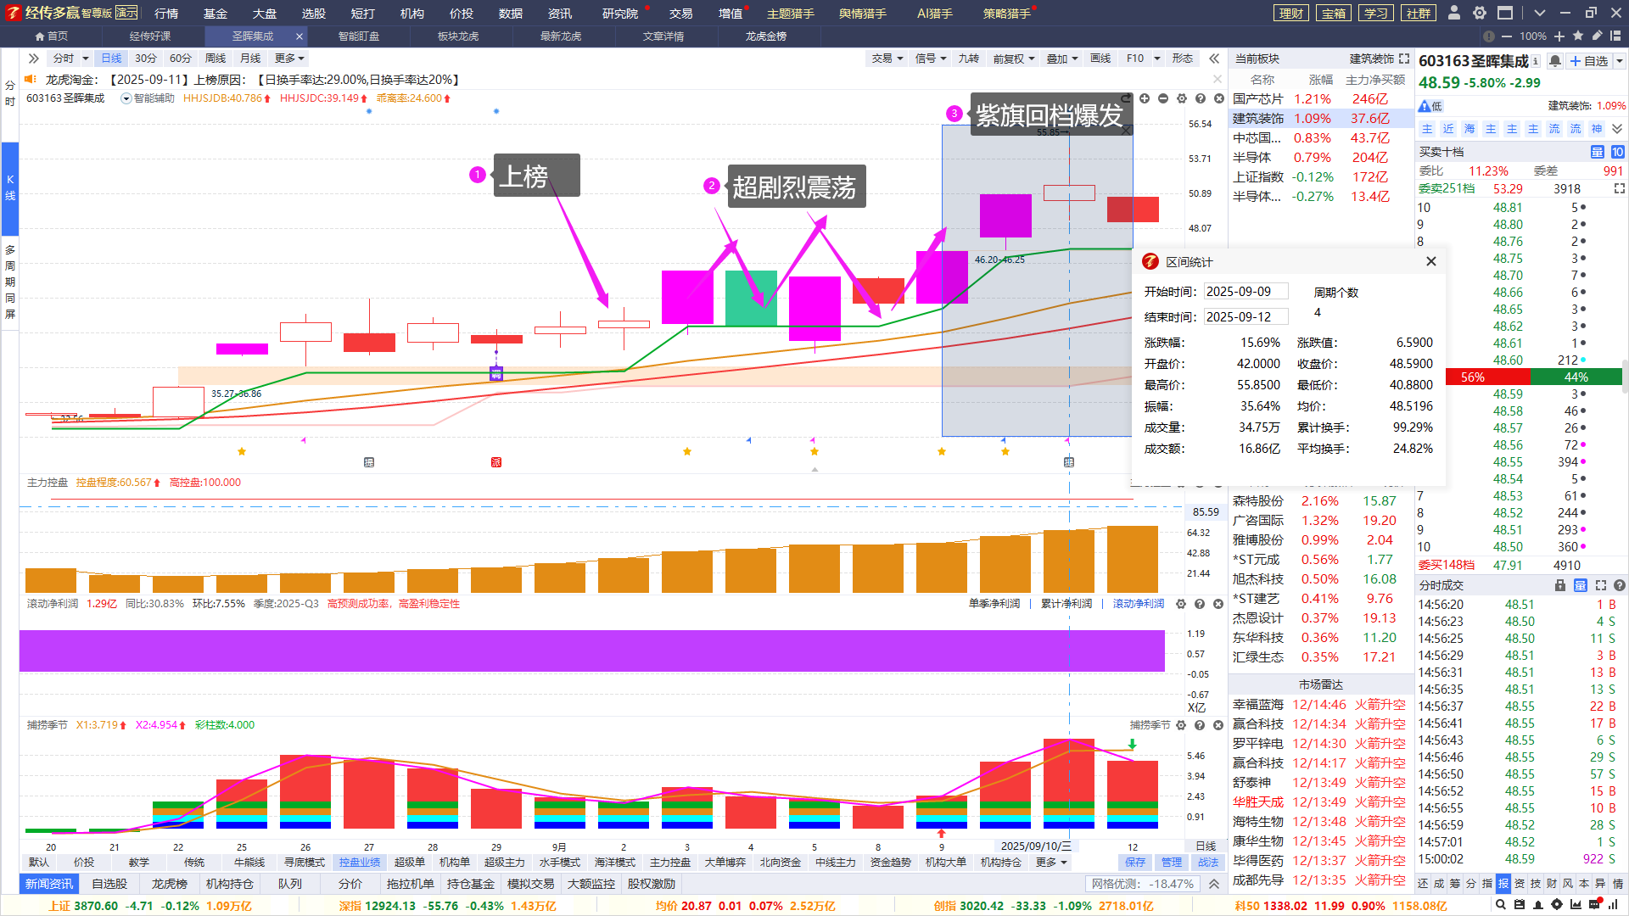1629x916 pixels.
Task: Click the 宝箱 button
Action: 1334,13
